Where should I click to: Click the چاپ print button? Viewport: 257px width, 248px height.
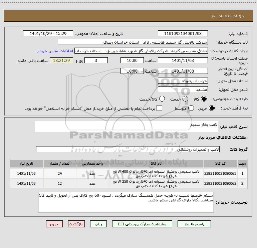tap(98, 224)
